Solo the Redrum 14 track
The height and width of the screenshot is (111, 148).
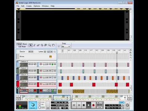click(x=32, y=84)
